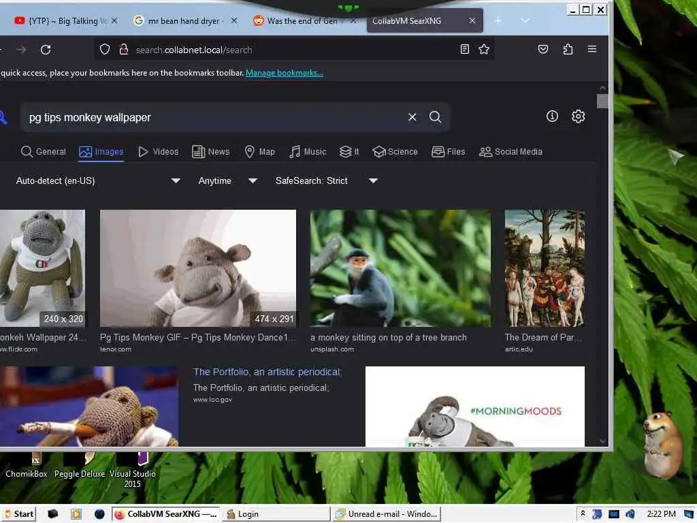Viewport: 697px width, 523px height.
Task: Switch to the Music search category
Action: coord(308,152)
